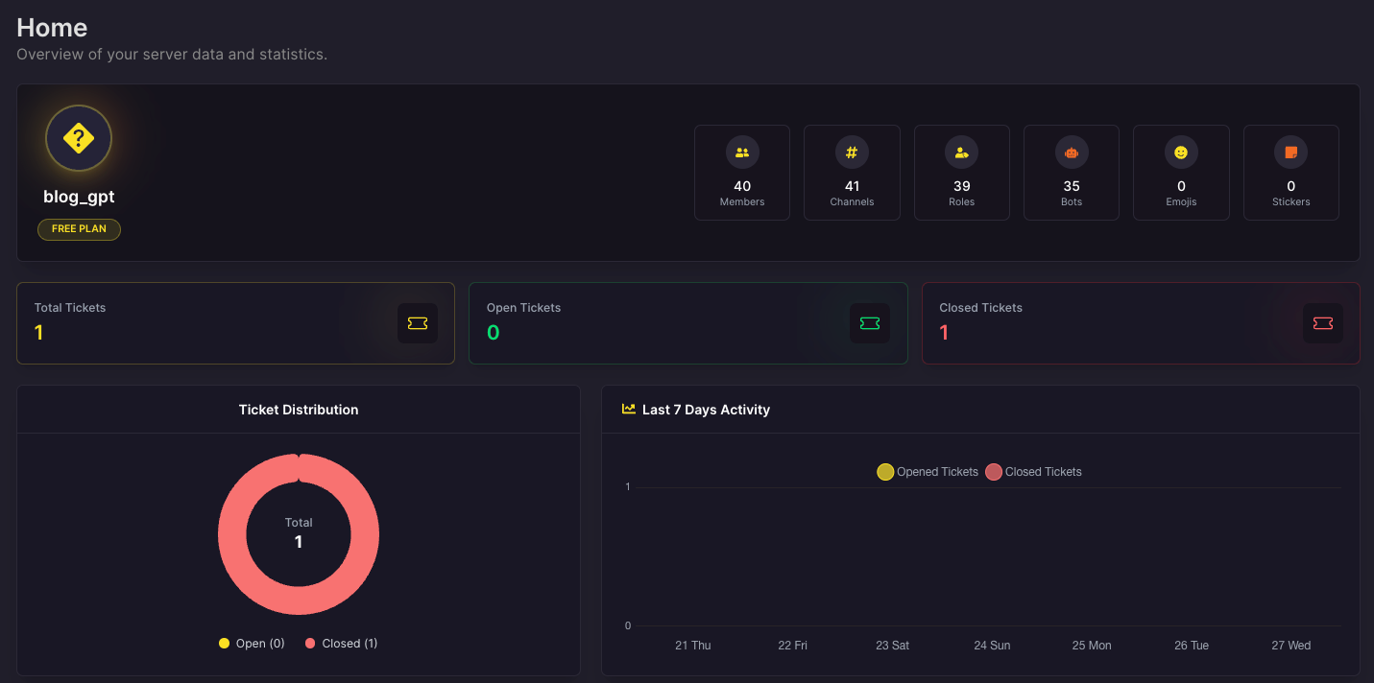The width and height of the screenshot is (1374, 683).
Task: Toggle the Closed Tickets legend in activity chart
Action: [x=1033, y=472]
